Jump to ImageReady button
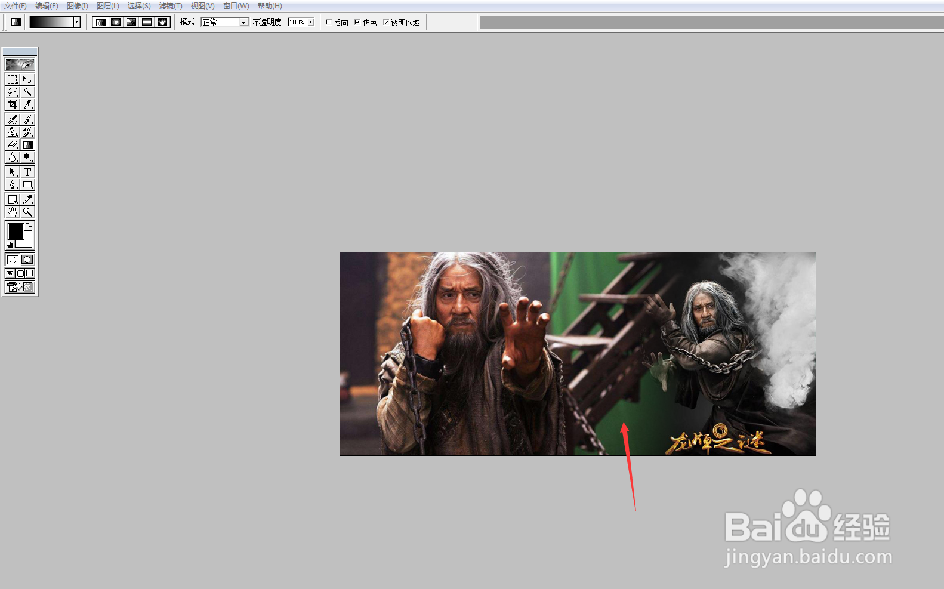This screenshot has width=944, height=589. pyautogui.click(x=20, y=287)
